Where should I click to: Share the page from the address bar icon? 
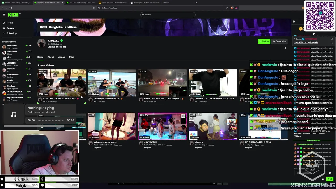(227, 8)
